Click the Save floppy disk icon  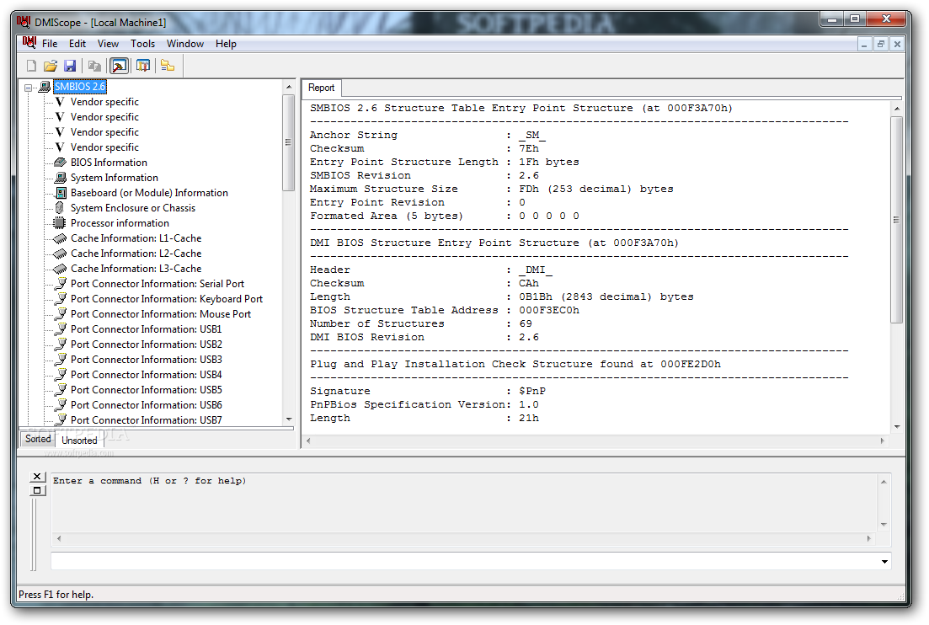[70, 66]
